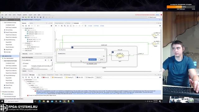This screenshot has height=112, width=199.
Task: Switch to Properties tab in Source File Properties
Action: click(x=30, y=71)
